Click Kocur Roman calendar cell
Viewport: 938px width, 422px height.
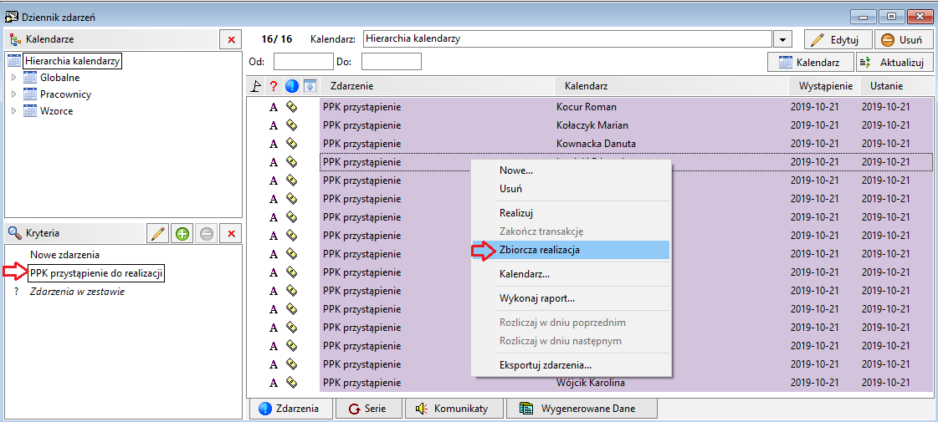click(587, 108)
